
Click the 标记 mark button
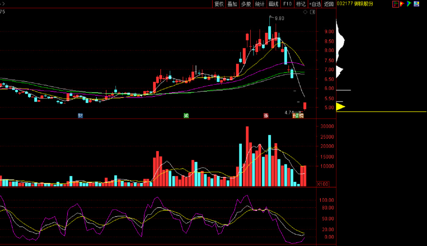(x=301, y=4)
